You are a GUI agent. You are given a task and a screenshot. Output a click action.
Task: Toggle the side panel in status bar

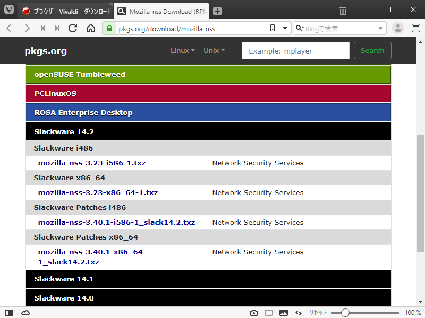click(9, 313)
